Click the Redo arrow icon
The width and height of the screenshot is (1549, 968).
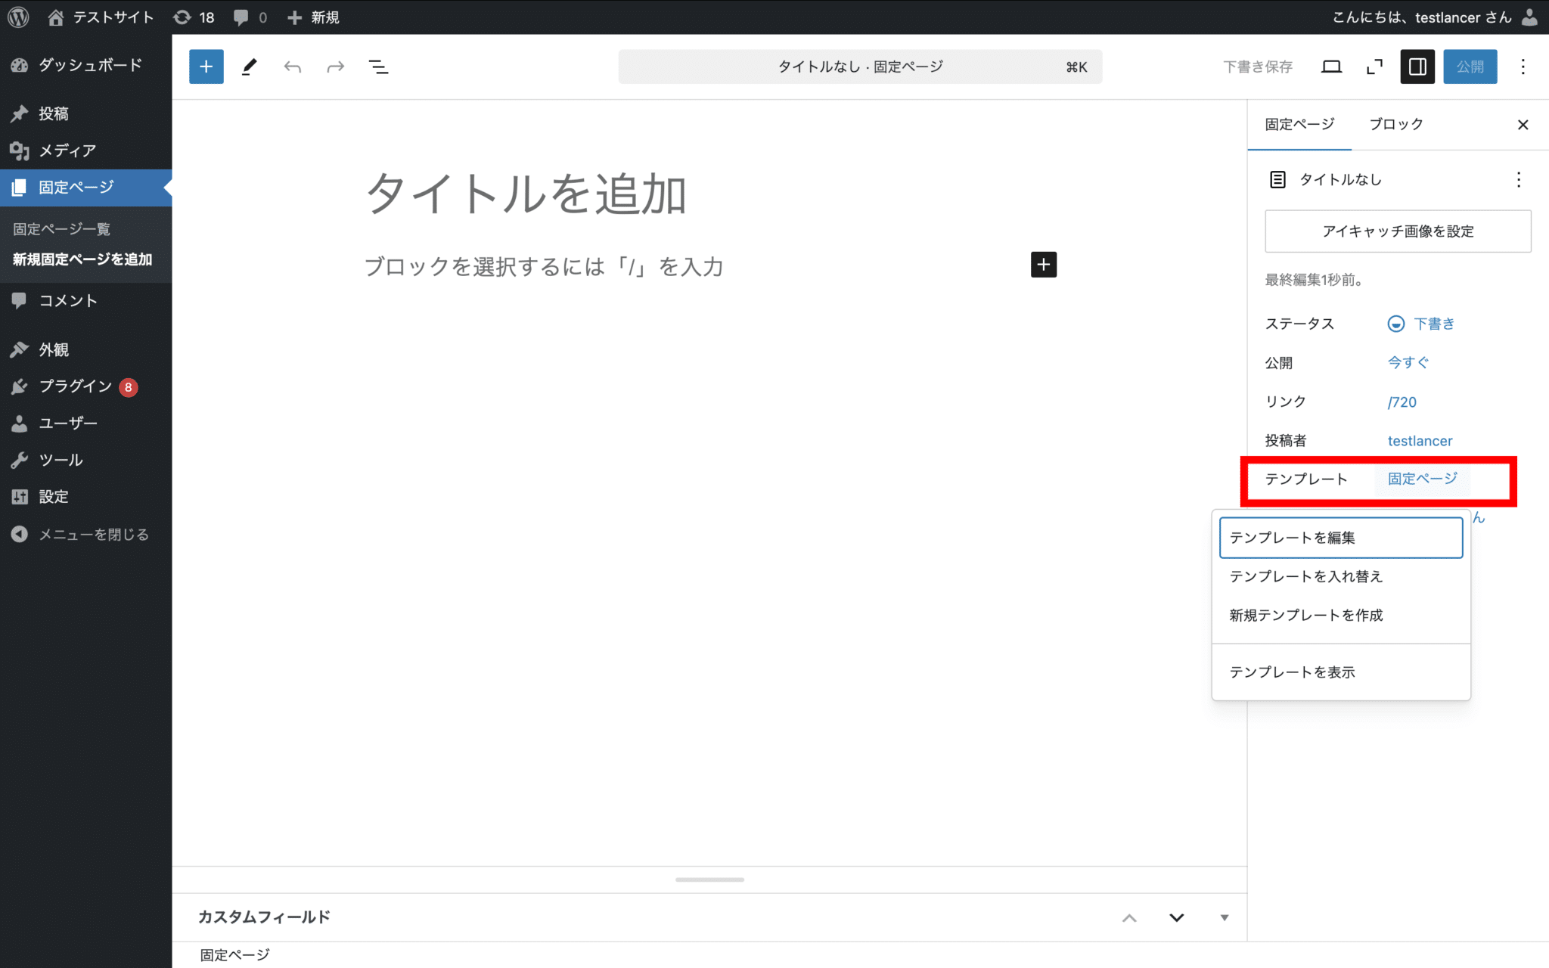click(x=335, y=67)
